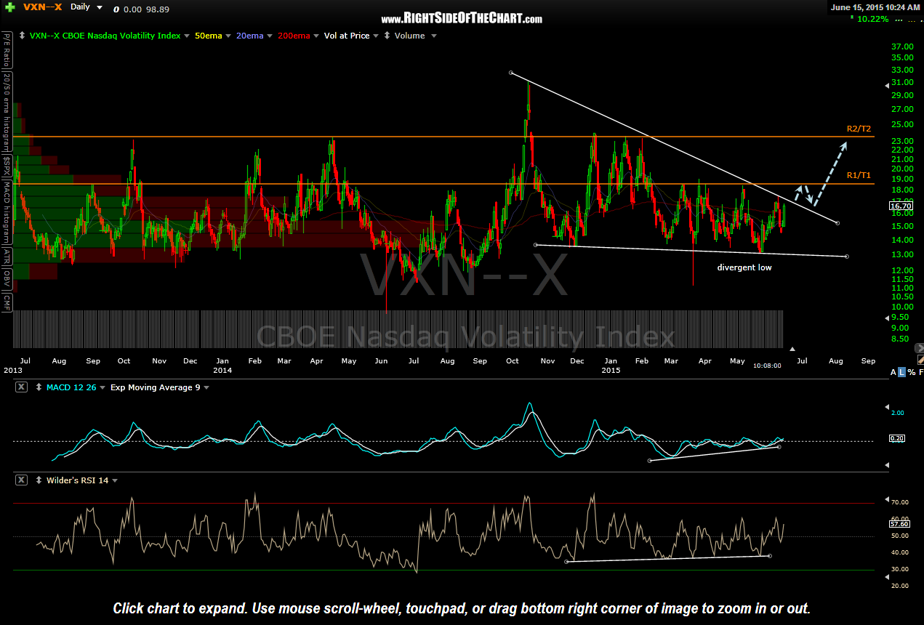The height and width of the screenshot is (625, 924).
Task: Click the green plus add-symbol icon
Action: (10, 7)
